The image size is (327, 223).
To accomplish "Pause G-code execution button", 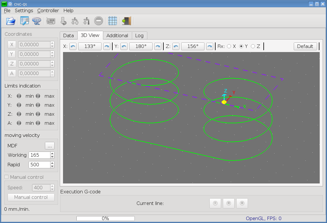I will (229, 203).
